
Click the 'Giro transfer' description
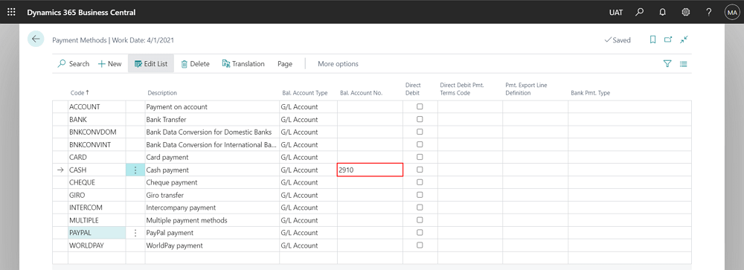[x=164, y=195]
